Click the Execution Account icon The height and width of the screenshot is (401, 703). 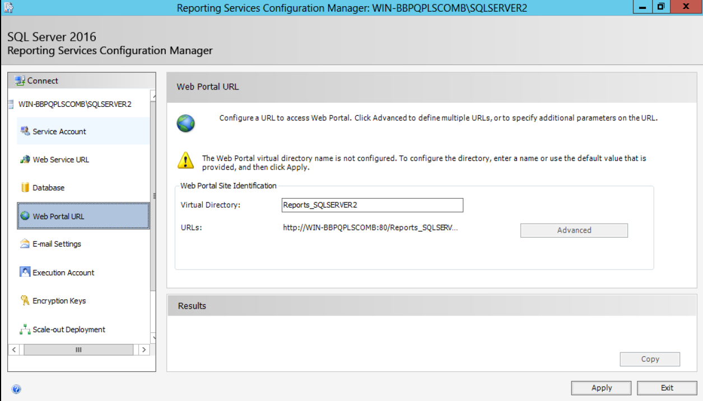coord(25,272)
